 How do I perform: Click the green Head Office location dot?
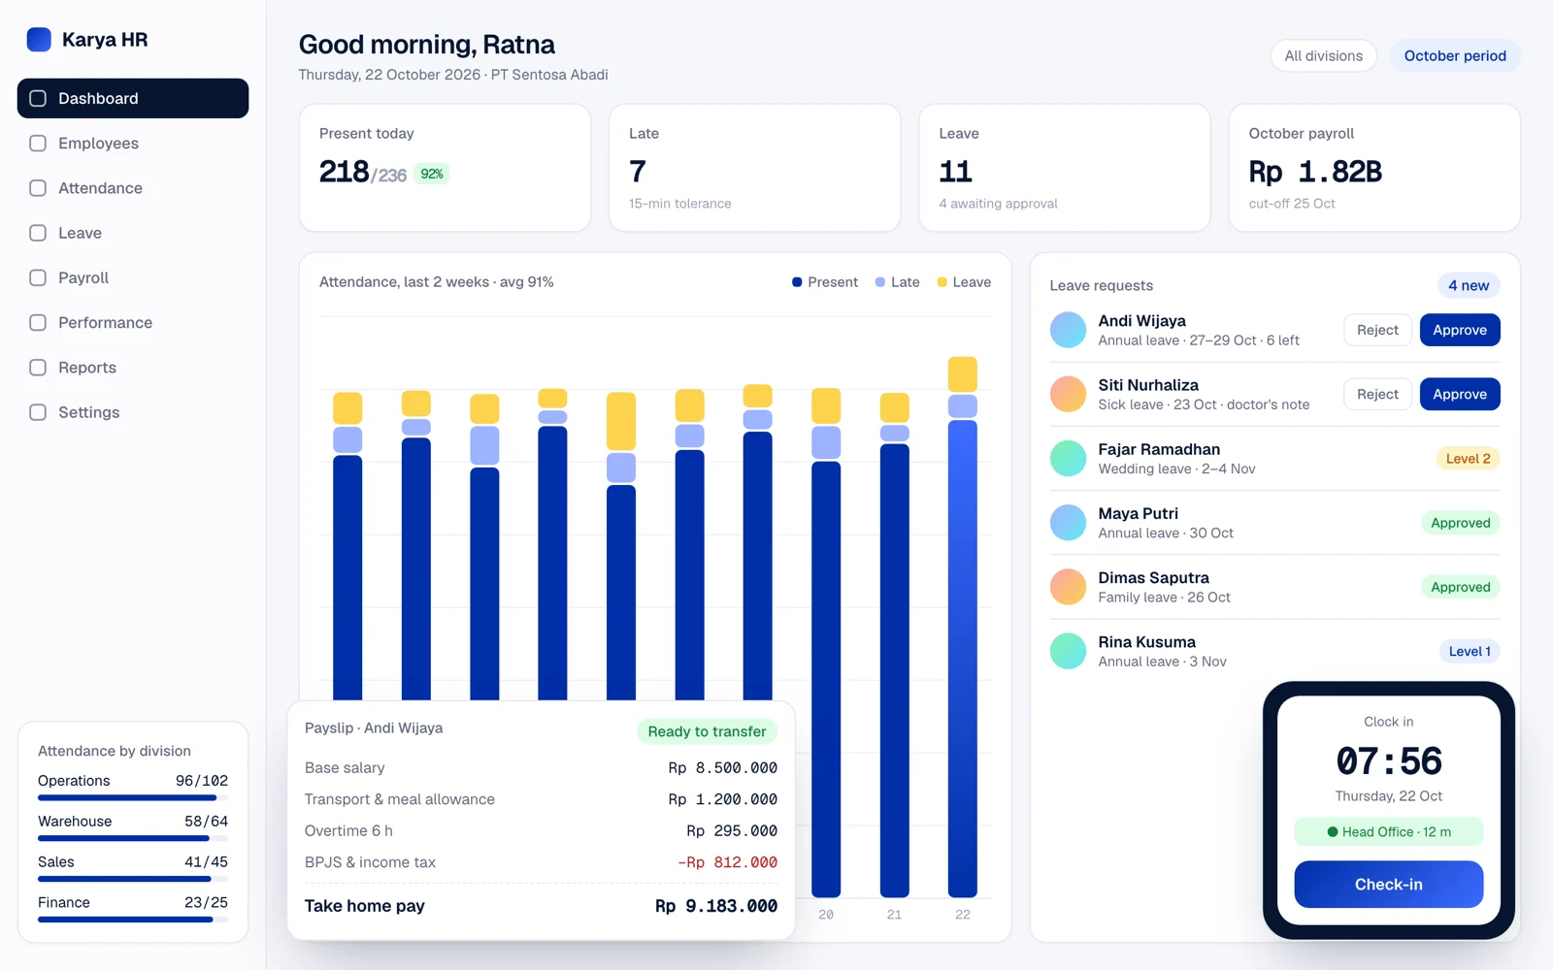coord(1333,832)
